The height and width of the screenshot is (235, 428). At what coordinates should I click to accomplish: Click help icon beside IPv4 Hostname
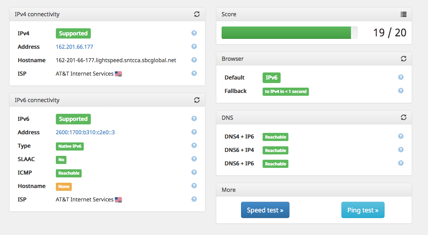194,60
